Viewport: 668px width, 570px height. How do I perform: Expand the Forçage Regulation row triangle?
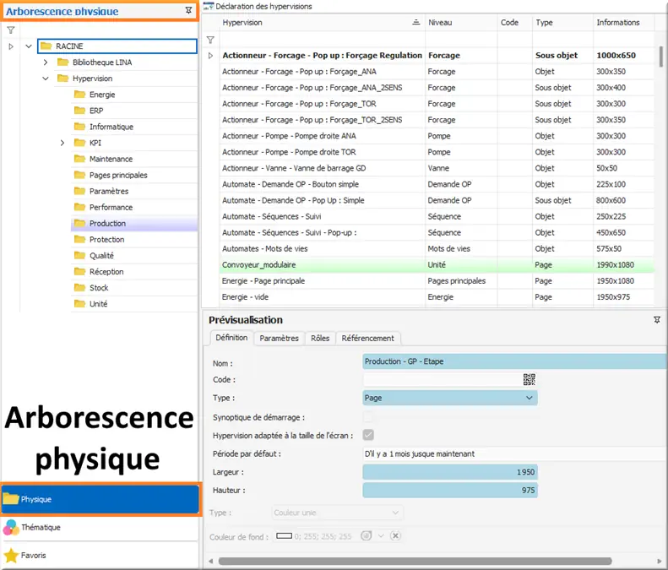click(210, 56)
